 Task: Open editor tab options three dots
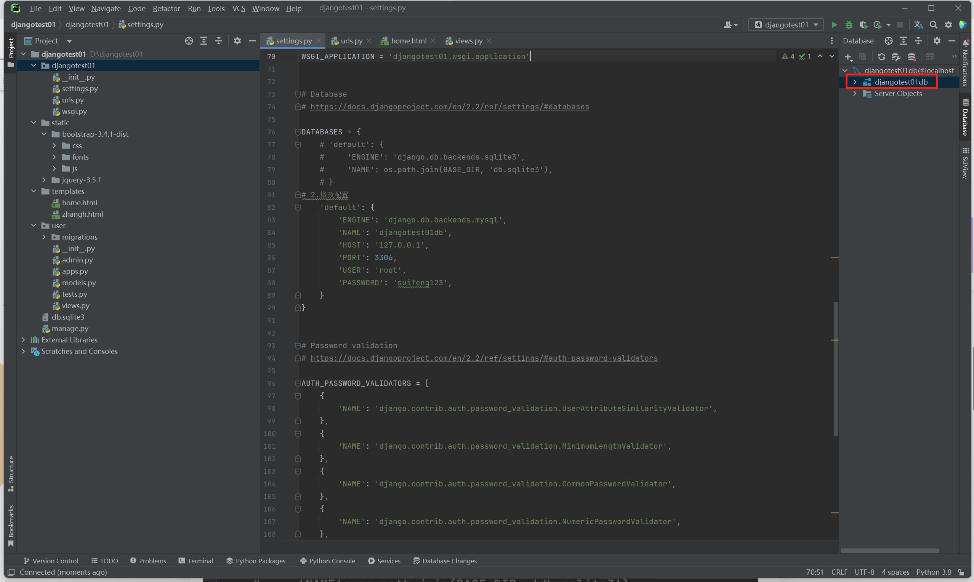pyautogui.click(x=831, y=41)
